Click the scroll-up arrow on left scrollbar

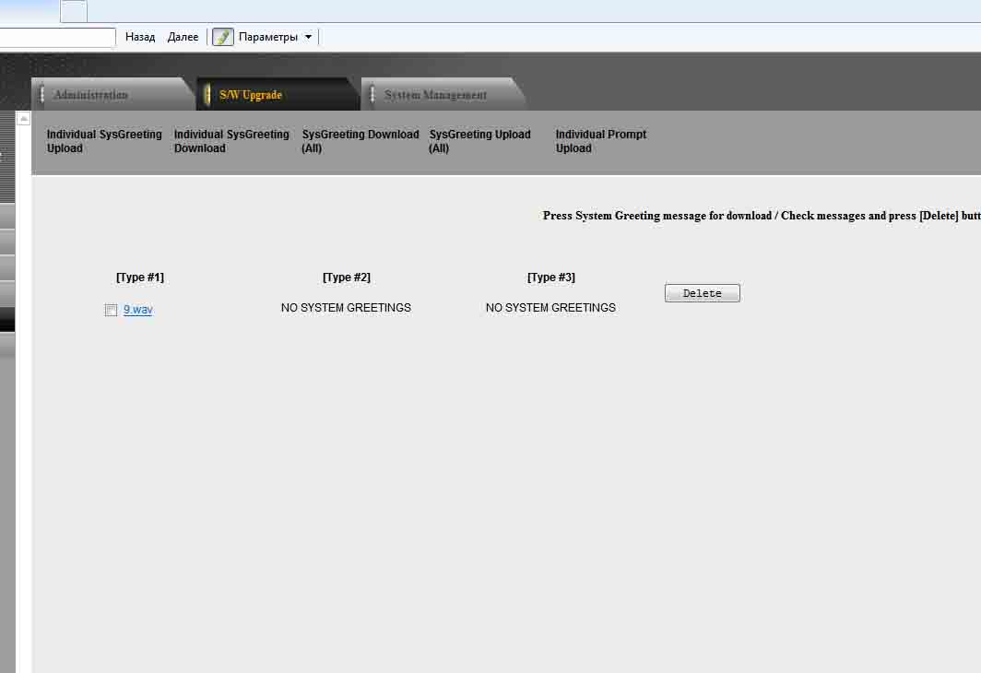tap(24, 119)
